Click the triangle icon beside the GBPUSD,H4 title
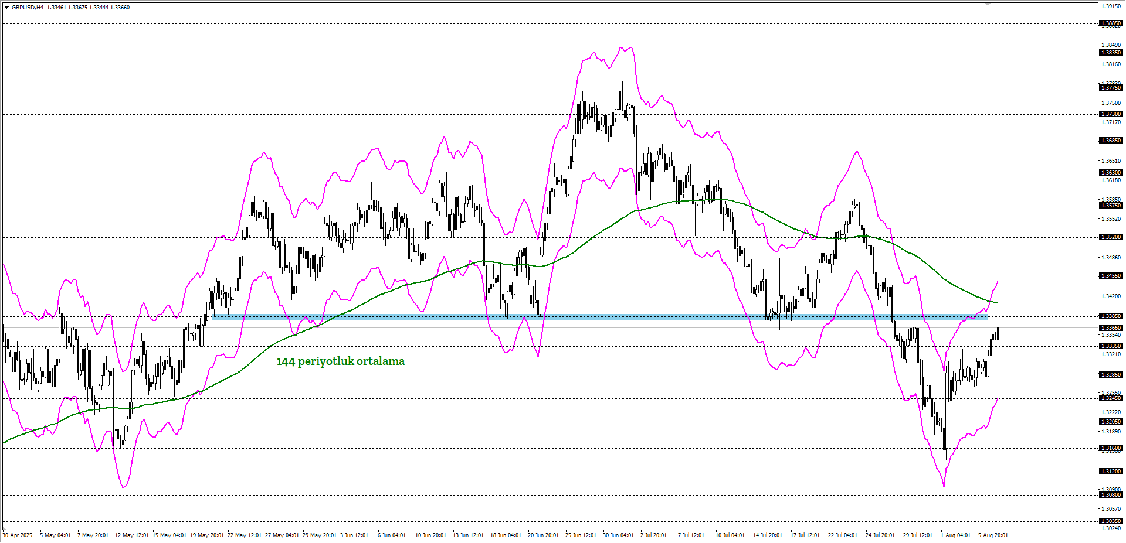 click(6, 8)
